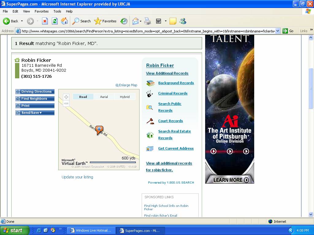The height and width of the screenshot is (235, 314).
Task: Click Learn More on Art Institute ad
Action: [231, 180]
